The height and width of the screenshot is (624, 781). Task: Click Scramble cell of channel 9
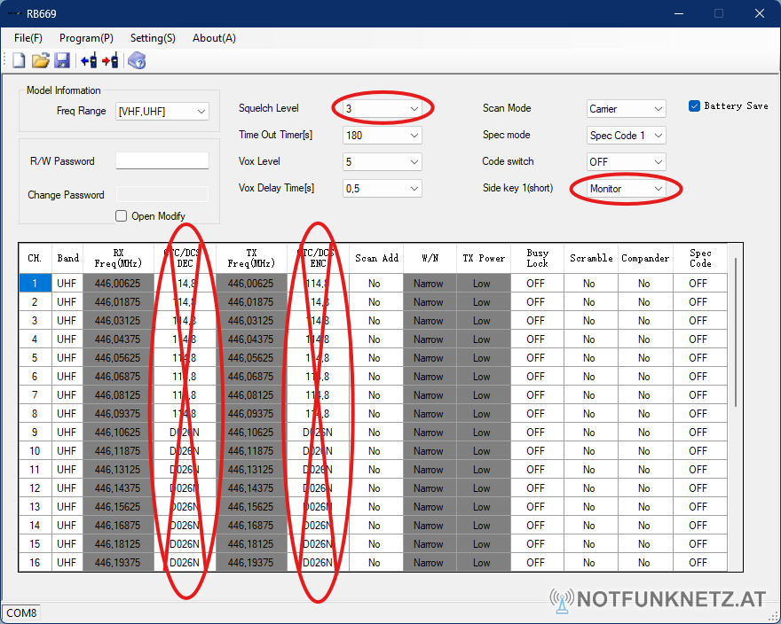pos(591,432)
